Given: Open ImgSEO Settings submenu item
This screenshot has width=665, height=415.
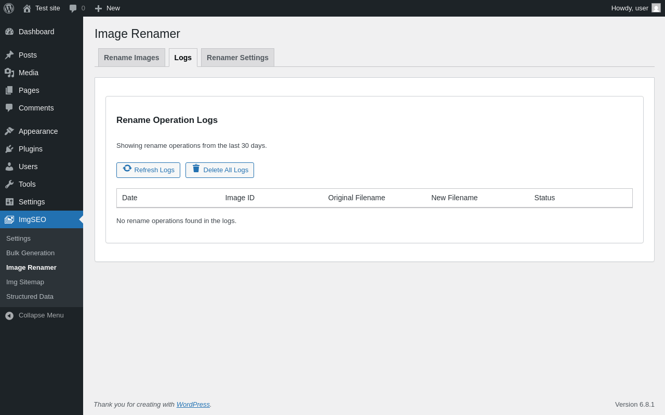Looking at the screenshot, I should [18, 239].
